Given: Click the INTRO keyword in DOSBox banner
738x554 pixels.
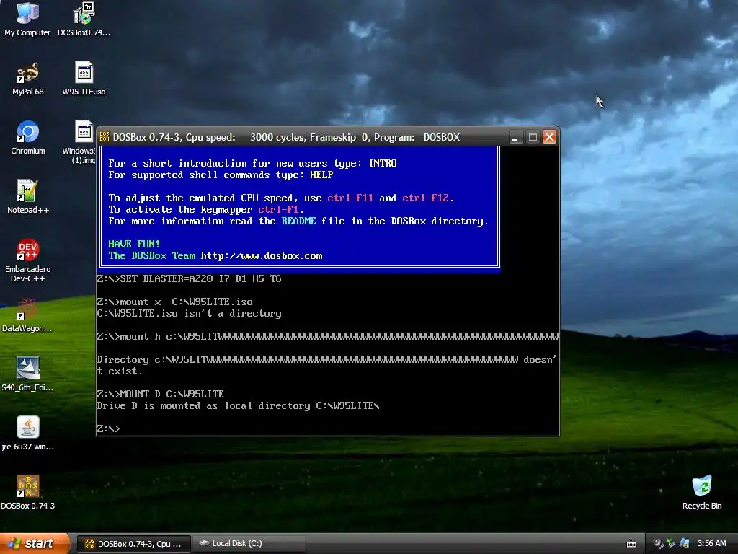Looking at the screenshot, I should 383,164.
